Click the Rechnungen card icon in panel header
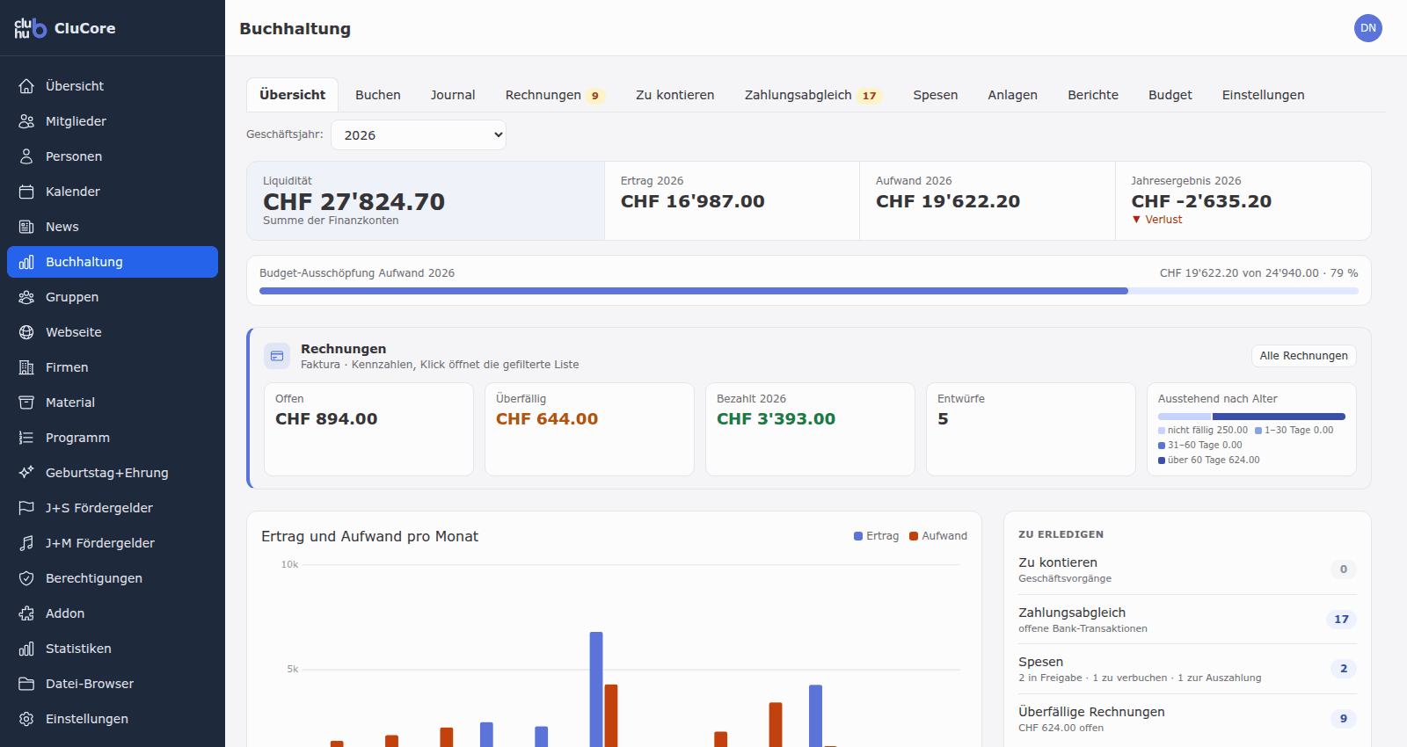The height and width of the screenshot is (747, 1407). [x=277, y=356]
